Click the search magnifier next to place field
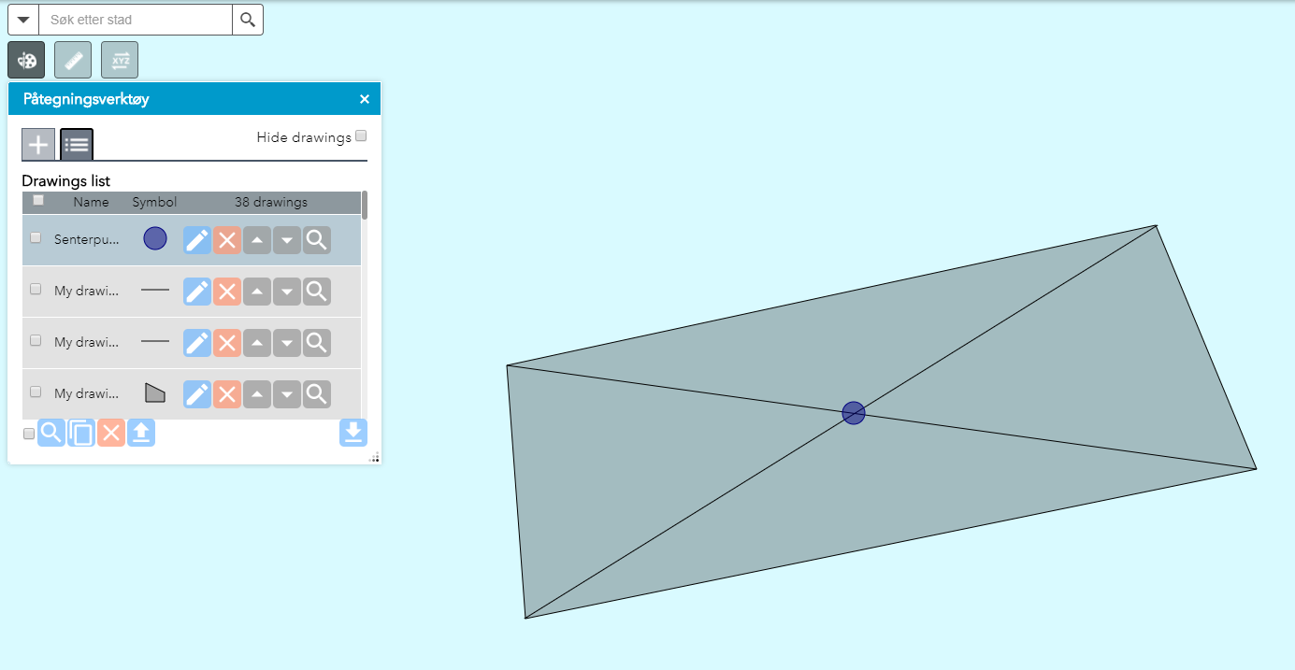The height and width of the screenshot is (670, 1295). (248, 20)
